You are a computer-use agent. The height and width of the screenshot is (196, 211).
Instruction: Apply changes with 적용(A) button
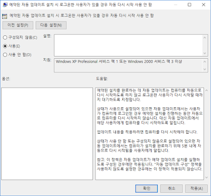[x=196, y=189]
